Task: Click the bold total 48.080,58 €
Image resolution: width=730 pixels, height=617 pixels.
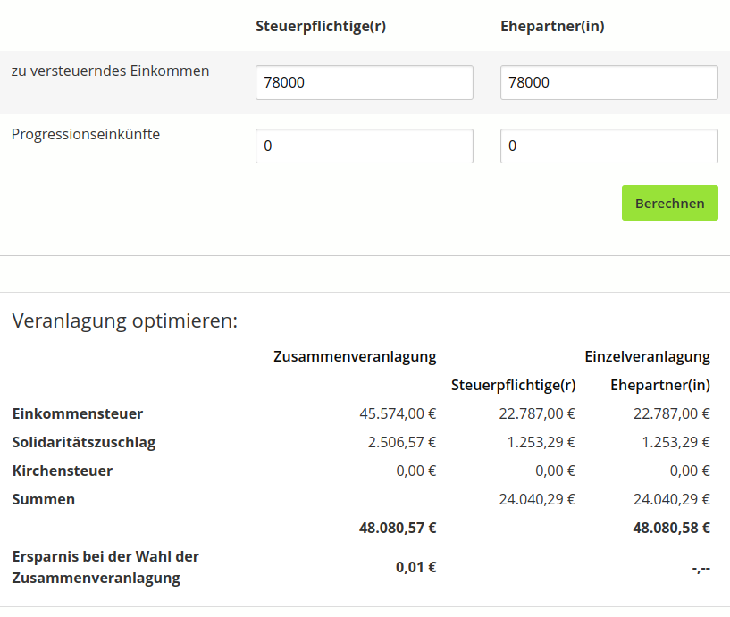Action: pyautogui.click(x=671, y=528)
